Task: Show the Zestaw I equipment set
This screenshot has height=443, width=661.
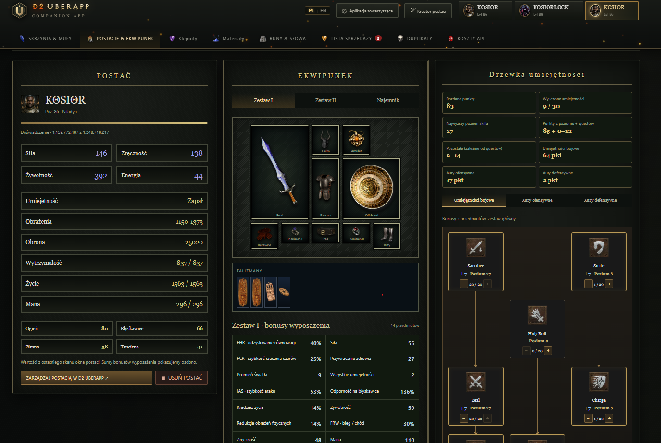Action: 263,100
